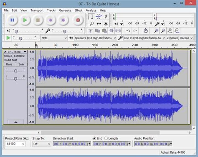Stop playback with the Stop button
198x157 pixels.
(38, 20)
